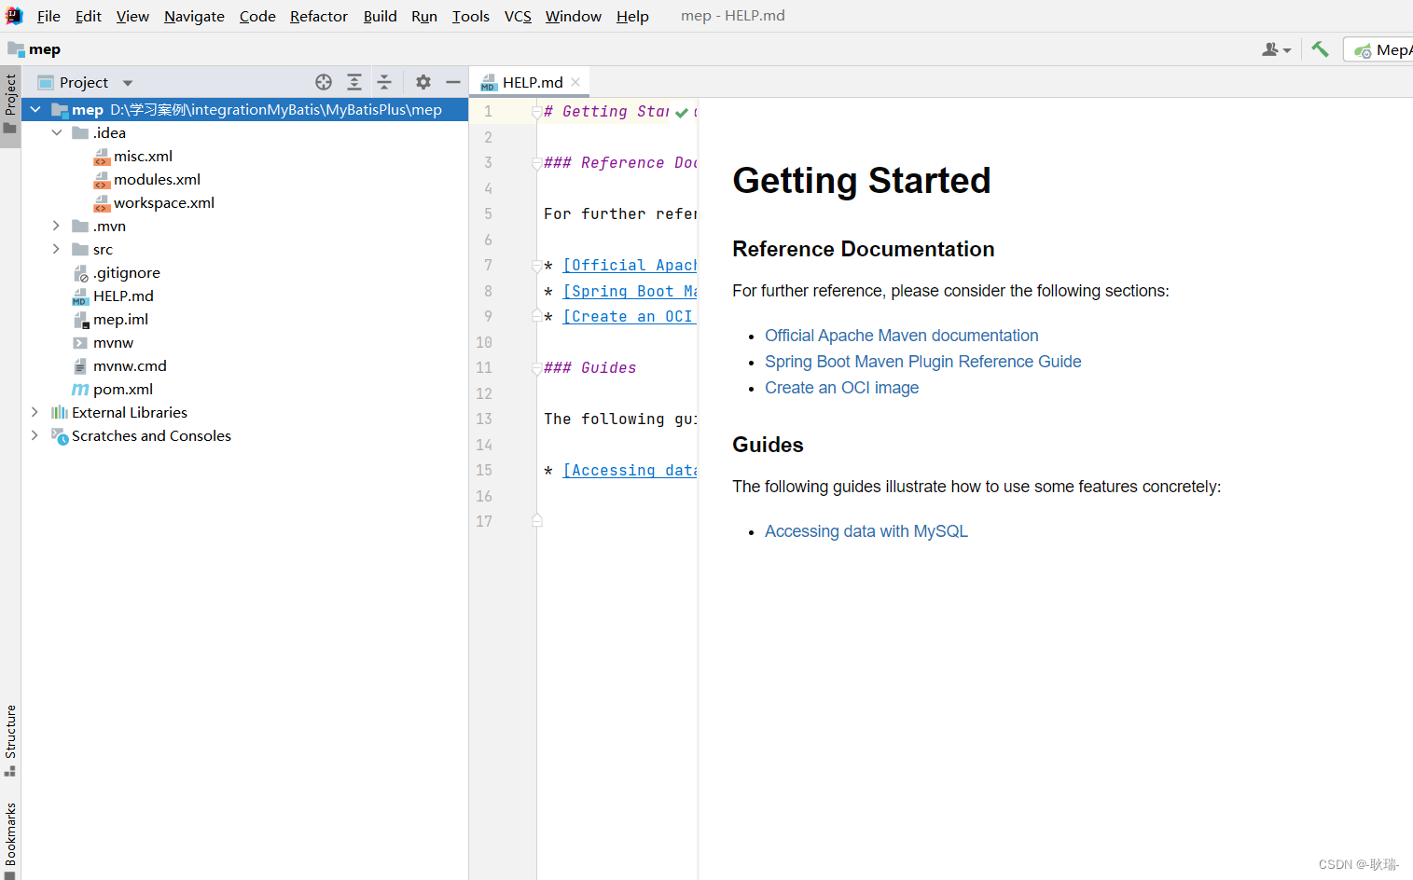The width and height of the screenshot is (1413, 880).
Task: Expand External Libraries node
Action: coord(35,412)
